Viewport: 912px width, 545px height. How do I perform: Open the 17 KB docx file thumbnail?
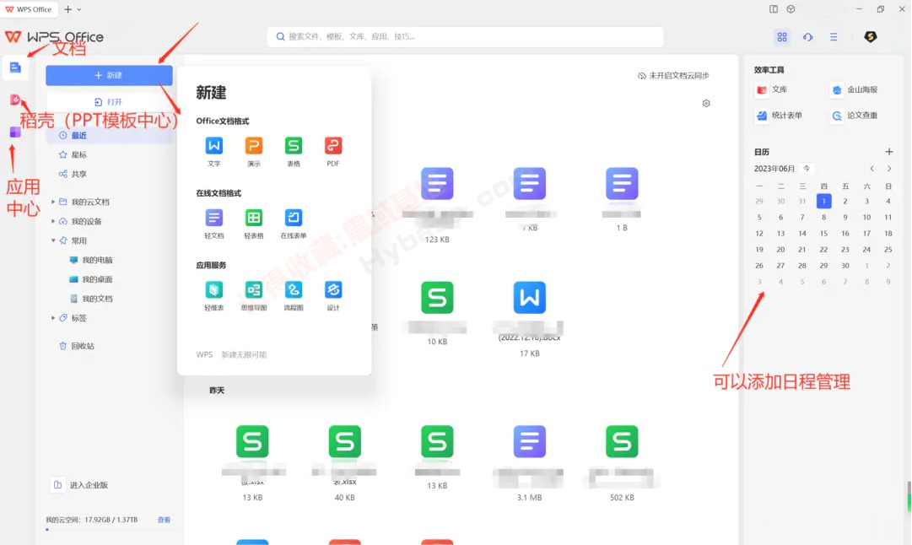(529, 298)
